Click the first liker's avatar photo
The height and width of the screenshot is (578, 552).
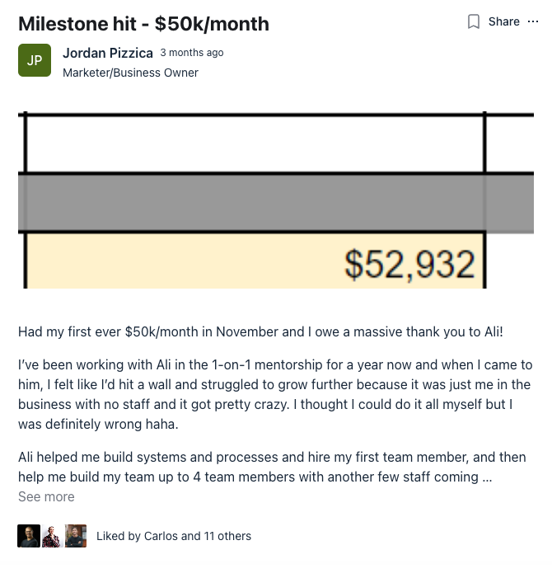(x=29, y=536)
